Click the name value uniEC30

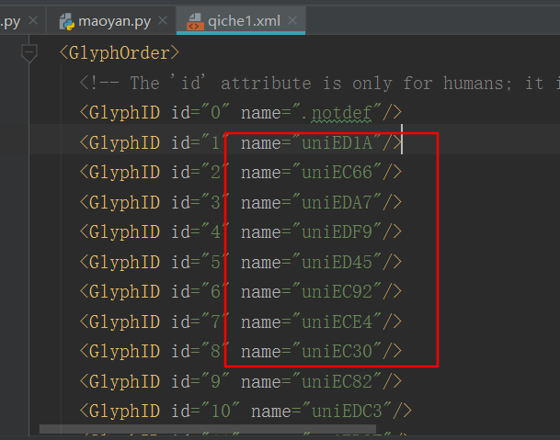(x=337, y=352)
